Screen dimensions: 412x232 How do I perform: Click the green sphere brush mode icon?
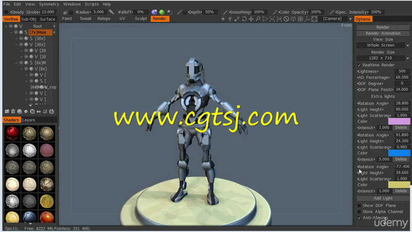pos(162,12)
